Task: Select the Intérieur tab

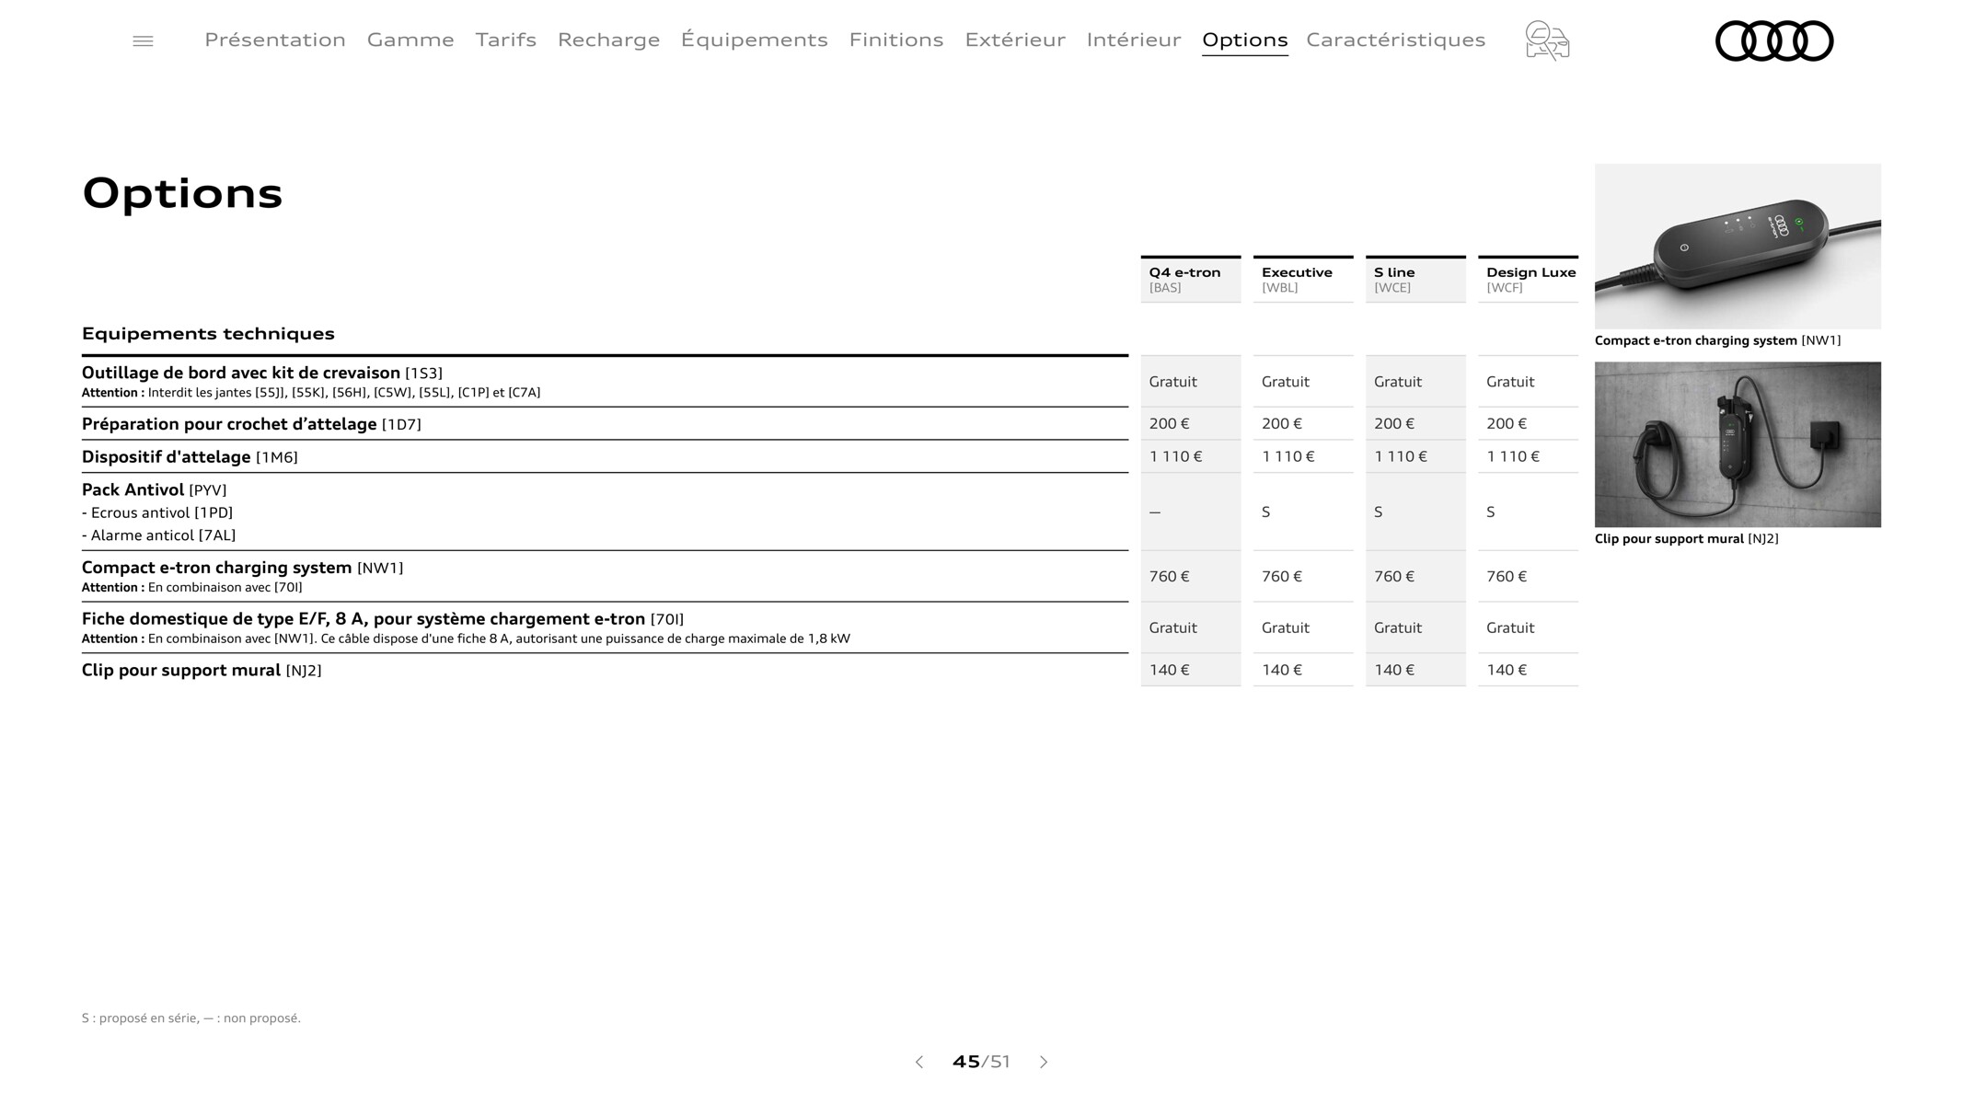Action: 1134,40
